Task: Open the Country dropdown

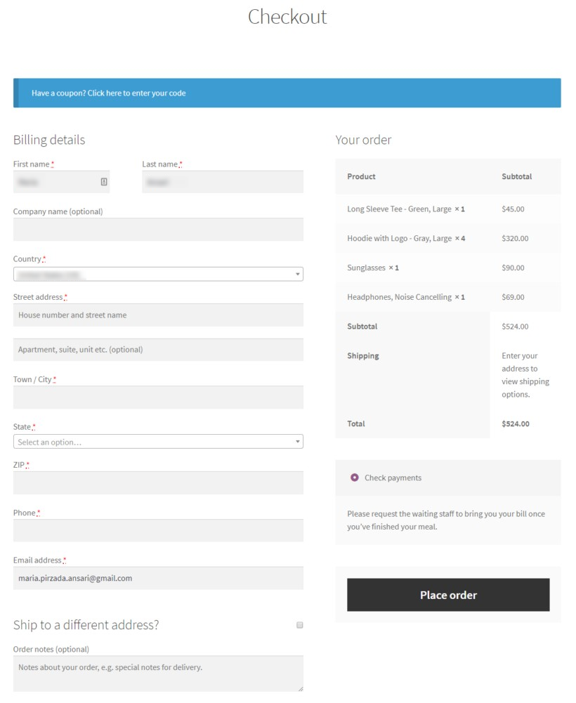Action: [x=158, y=272]
